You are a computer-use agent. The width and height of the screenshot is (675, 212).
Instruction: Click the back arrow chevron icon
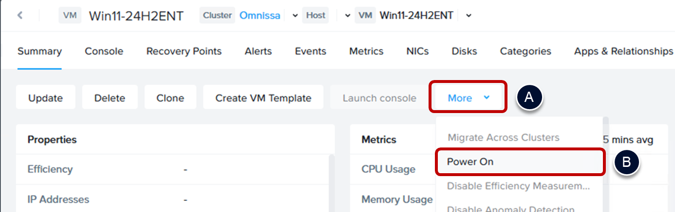click(x=20, y=16)
